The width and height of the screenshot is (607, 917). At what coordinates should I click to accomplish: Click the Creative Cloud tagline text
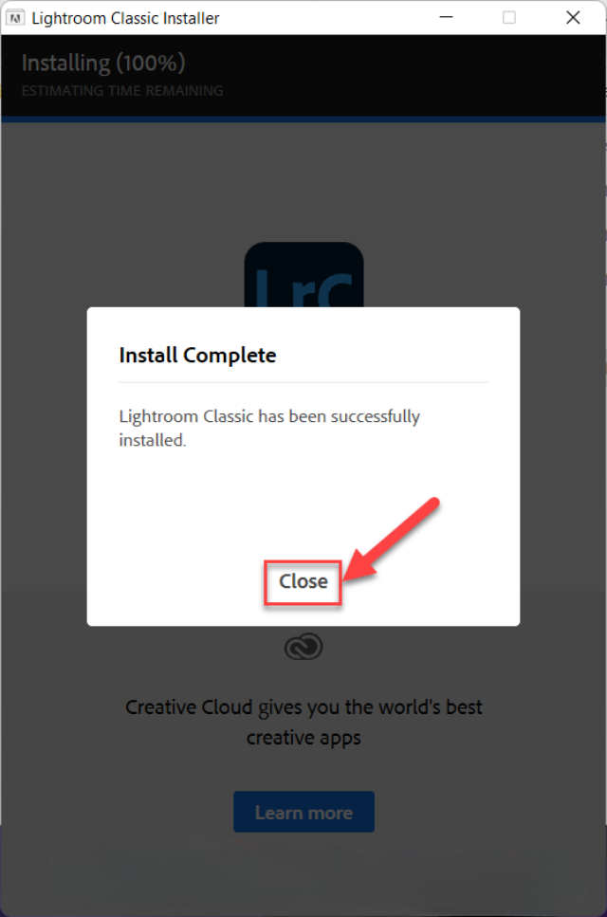pos(303,723)
